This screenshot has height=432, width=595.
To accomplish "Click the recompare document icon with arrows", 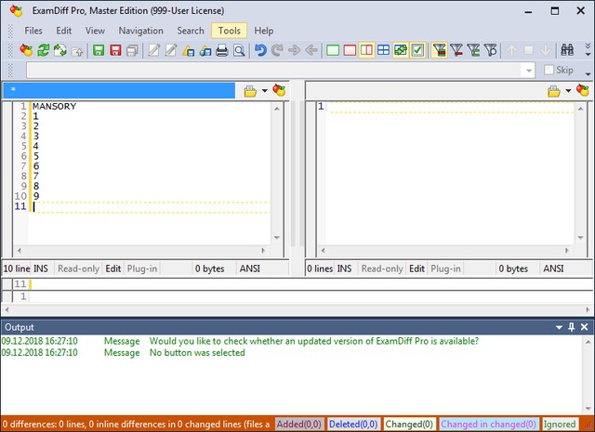I will coord(59,50).
